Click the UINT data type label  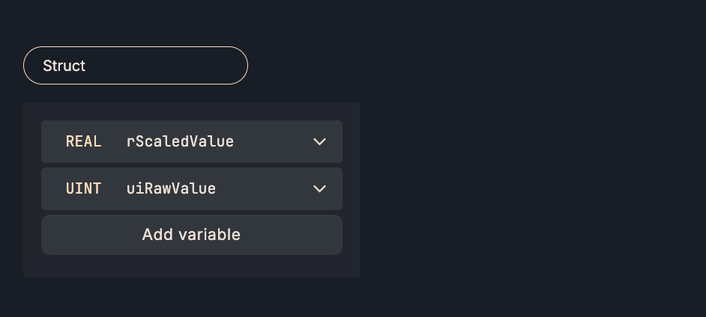tap(83, 188)
